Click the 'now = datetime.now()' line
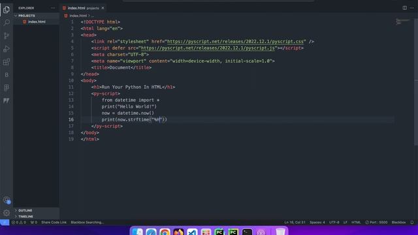The width and height of the screenshot is (418, 235). click(128, 113)
